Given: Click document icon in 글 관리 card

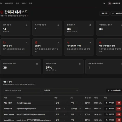Looking at the screenshot, I should click(36, 42).
